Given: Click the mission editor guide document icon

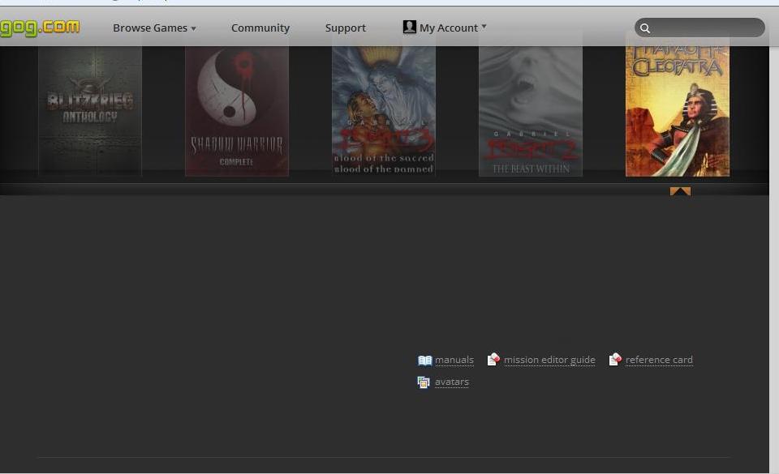Looking at the screenshot, I should (493, 359).
